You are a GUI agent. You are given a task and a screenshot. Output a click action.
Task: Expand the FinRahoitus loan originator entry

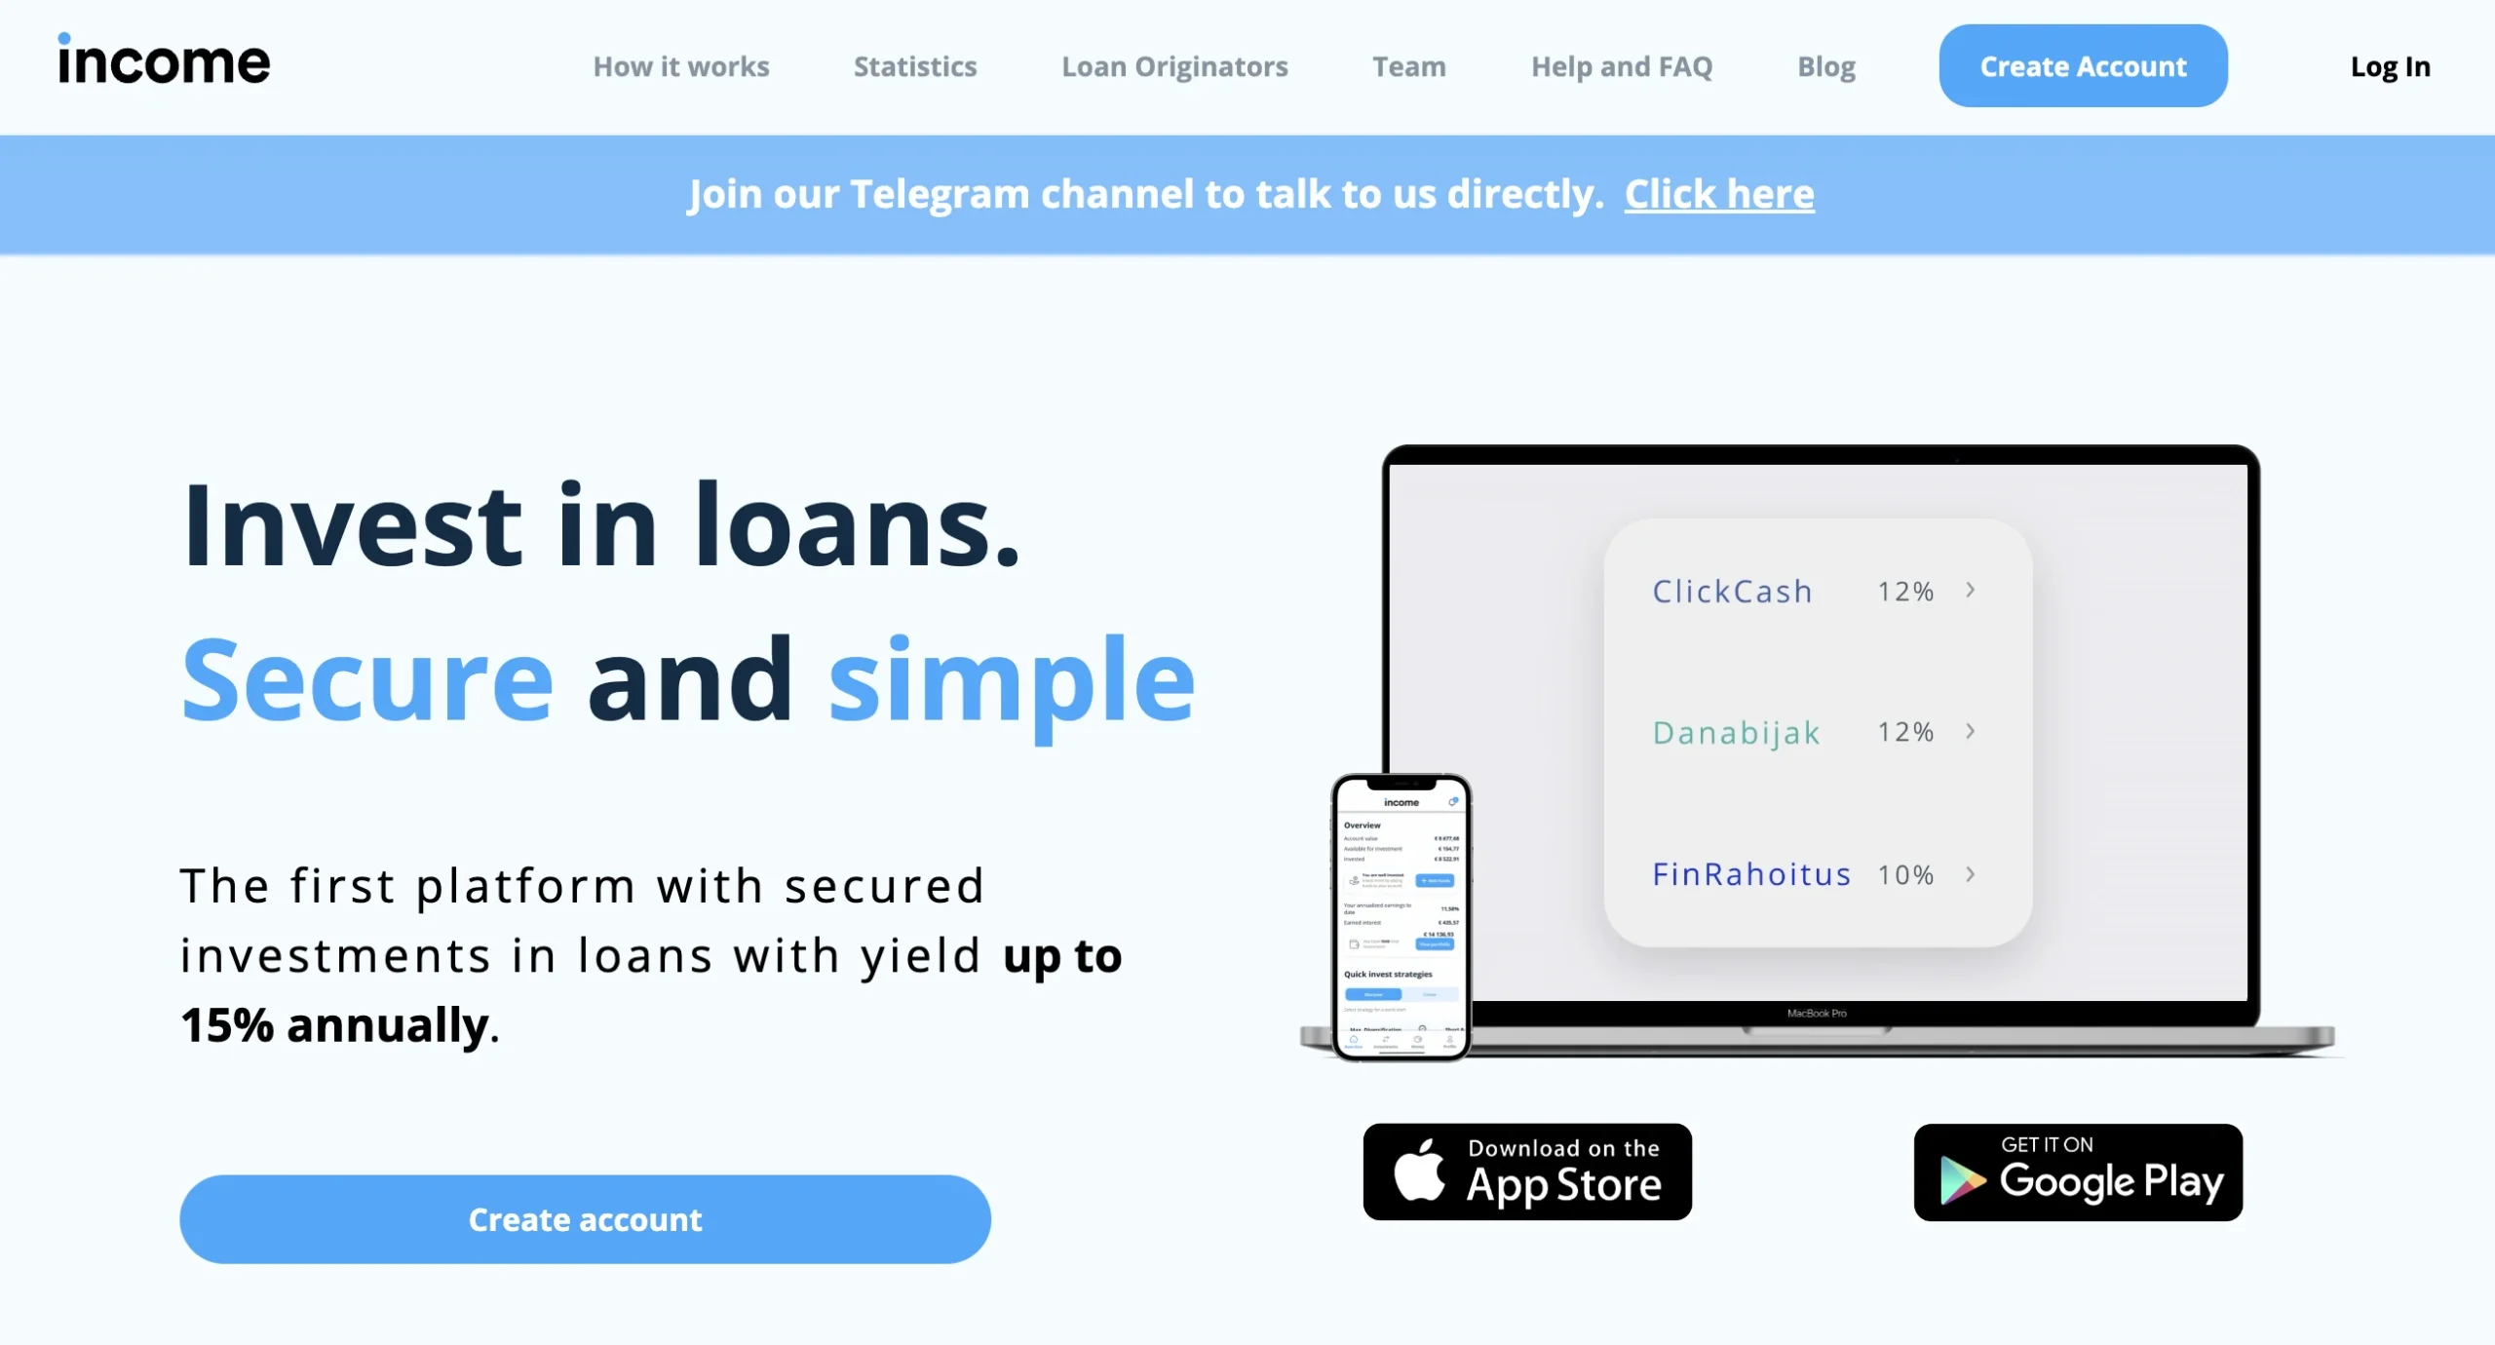1972,873
